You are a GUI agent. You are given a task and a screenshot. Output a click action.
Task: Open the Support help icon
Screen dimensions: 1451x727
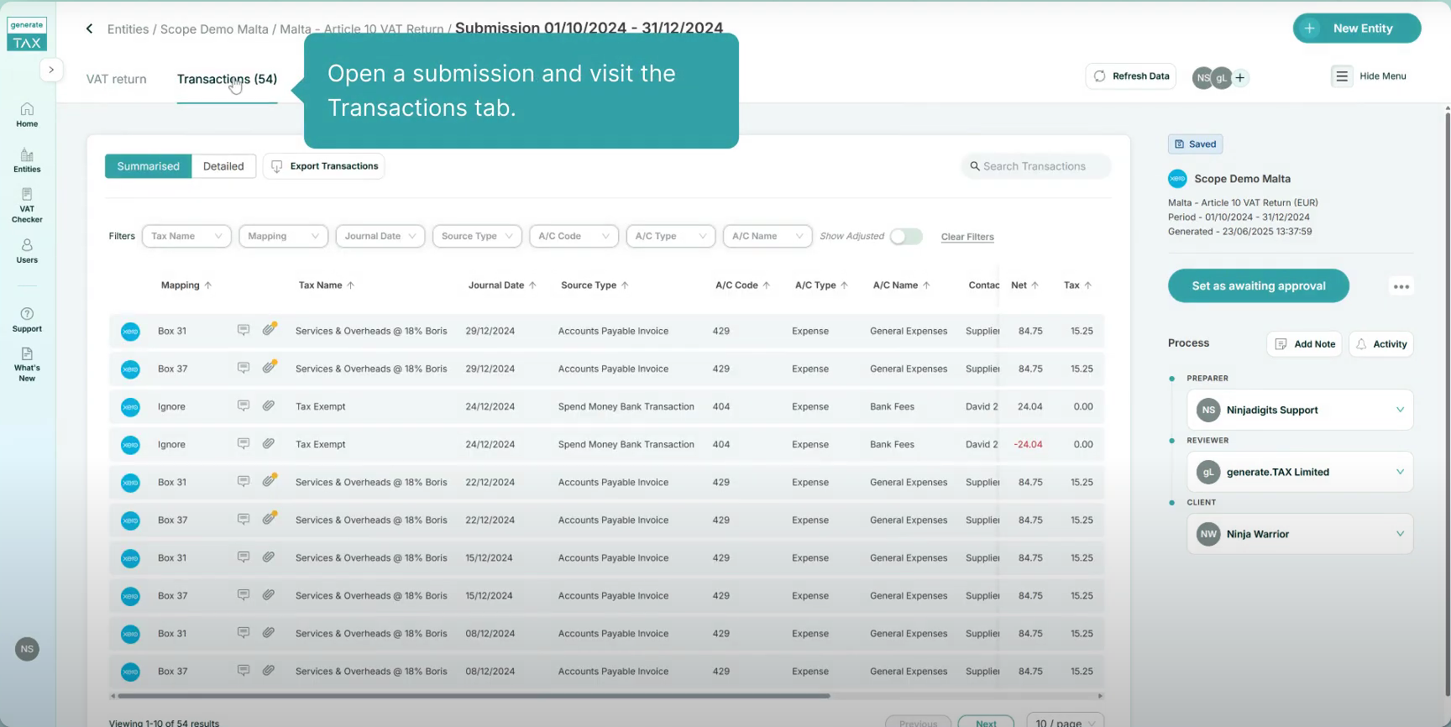(27, 319)
